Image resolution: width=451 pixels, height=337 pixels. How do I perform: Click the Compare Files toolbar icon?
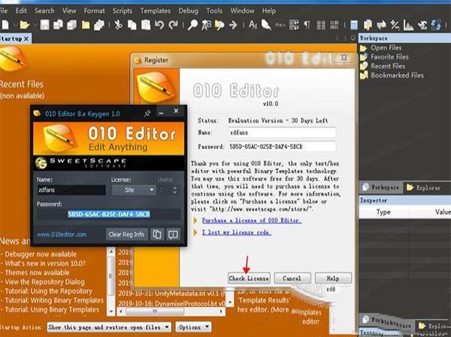(368, 25)
